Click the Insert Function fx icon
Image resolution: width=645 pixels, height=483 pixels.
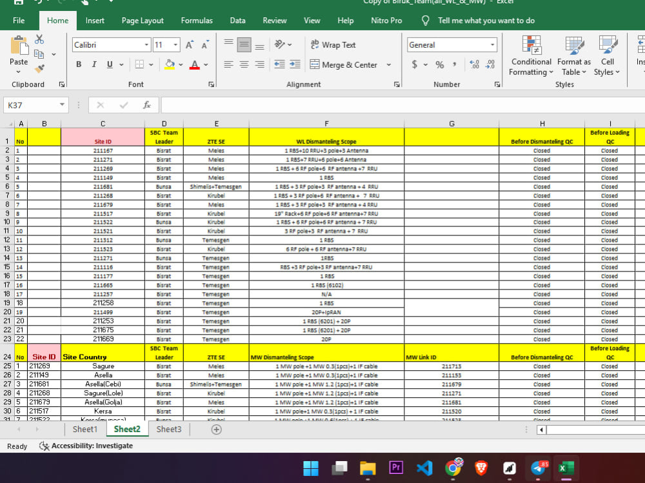(x=147, y=105)
